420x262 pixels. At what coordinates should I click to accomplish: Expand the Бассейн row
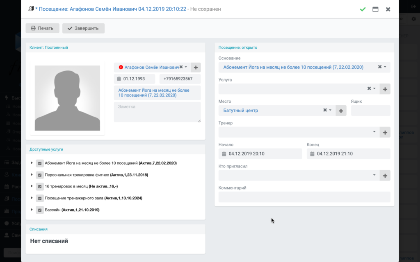[32, 210]
